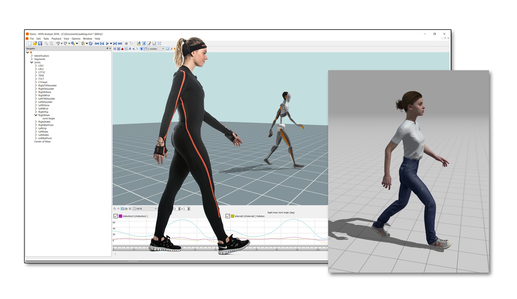Disable the Internal(+)/External(-) Rotation curve
The image size is (517, 299).
click(x=228, y=215)
